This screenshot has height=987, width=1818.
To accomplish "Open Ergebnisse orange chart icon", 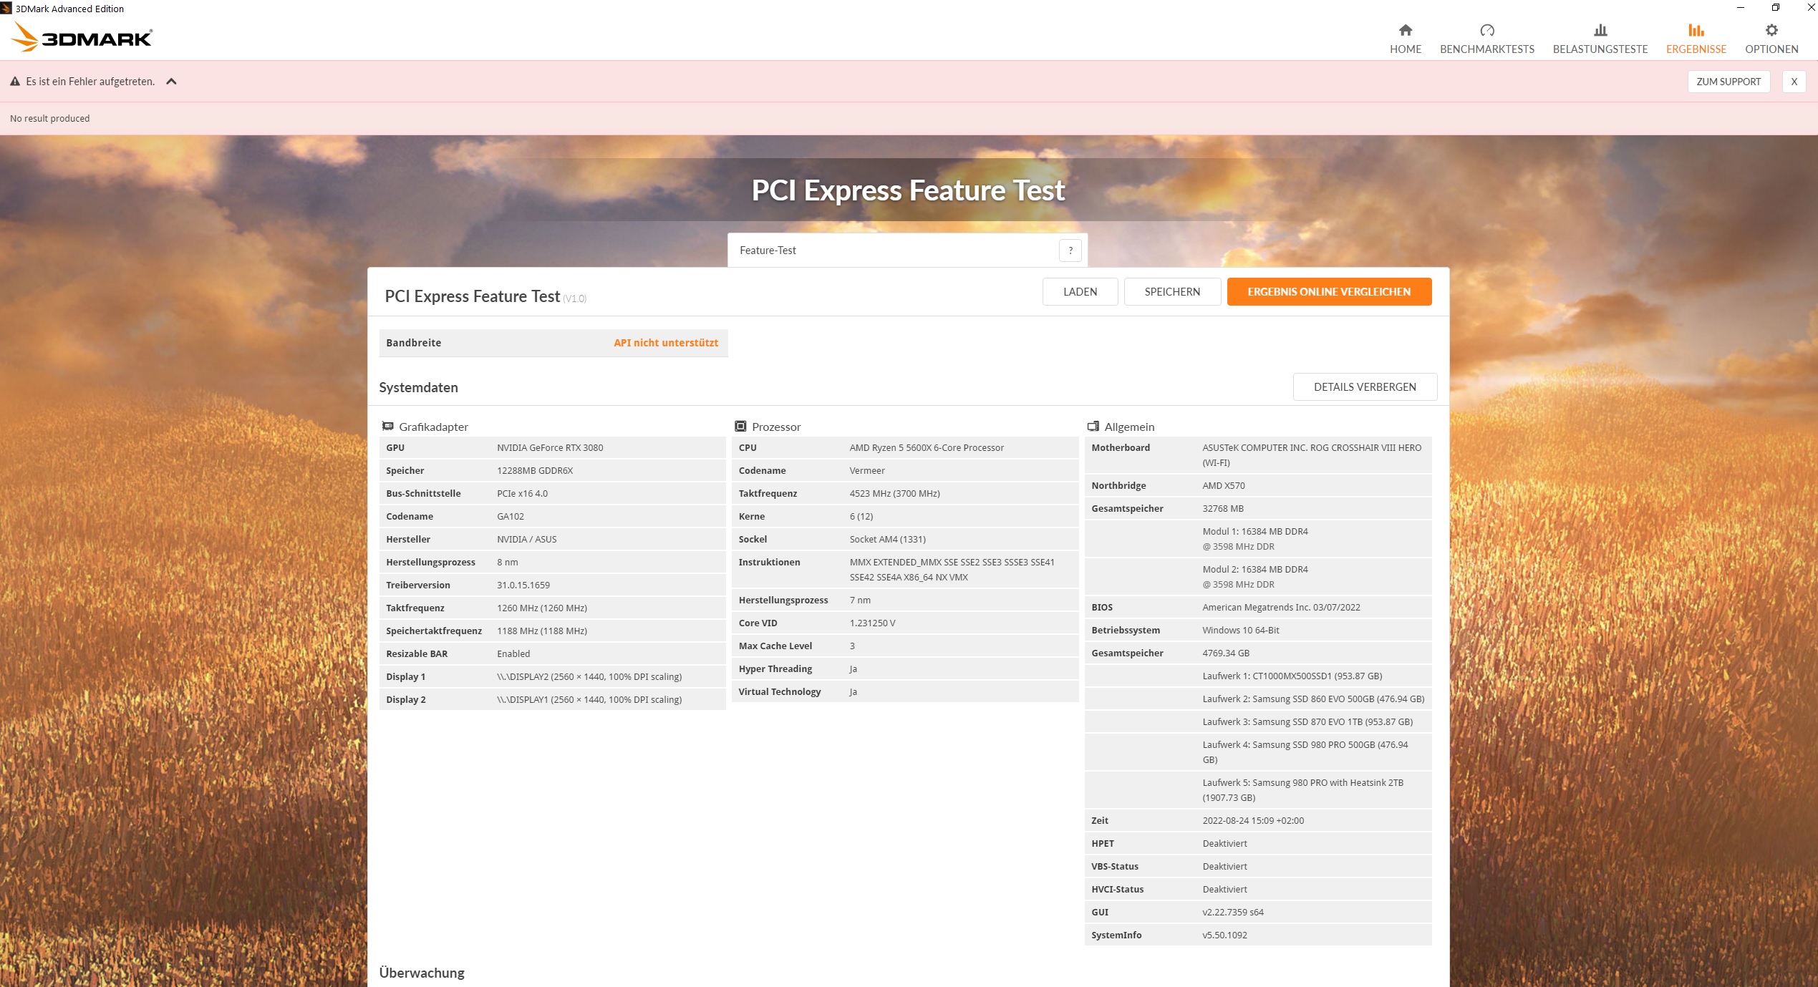I will pos(1696,30).
